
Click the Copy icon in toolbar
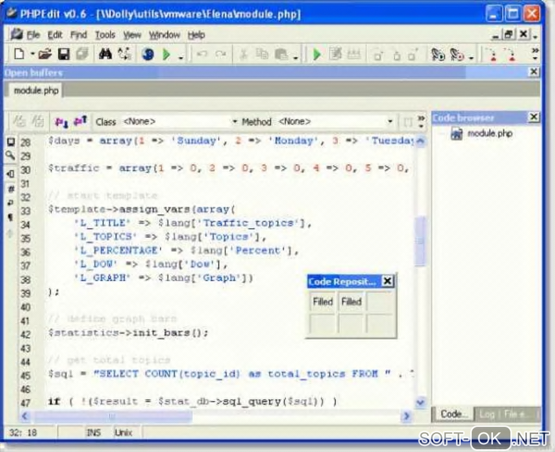tap(262, 54)
